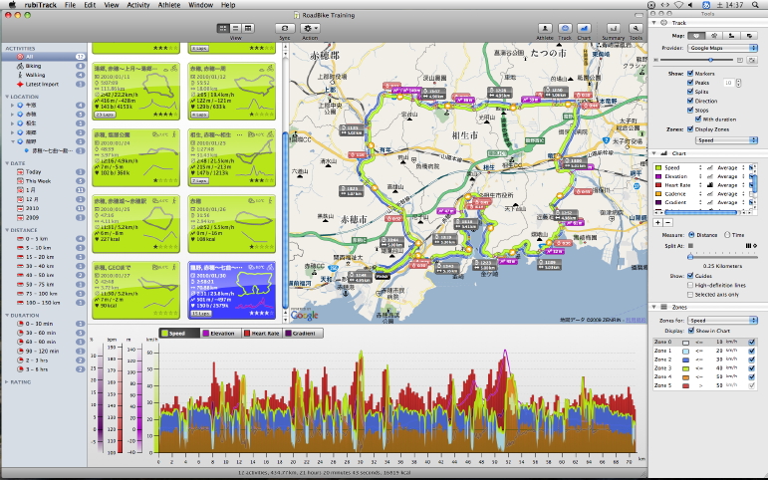The image size is (768, 480).
Task: Click the remove chart series minus button
Action: pyautogui.click(x=667, y=222)
